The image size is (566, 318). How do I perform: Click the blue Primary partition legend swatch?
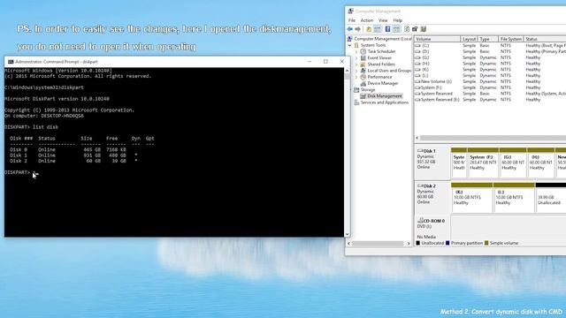tap(447, 243)
